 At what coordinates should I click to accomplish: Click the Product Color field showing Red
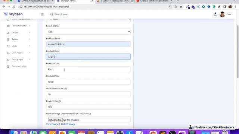(88, 69)
